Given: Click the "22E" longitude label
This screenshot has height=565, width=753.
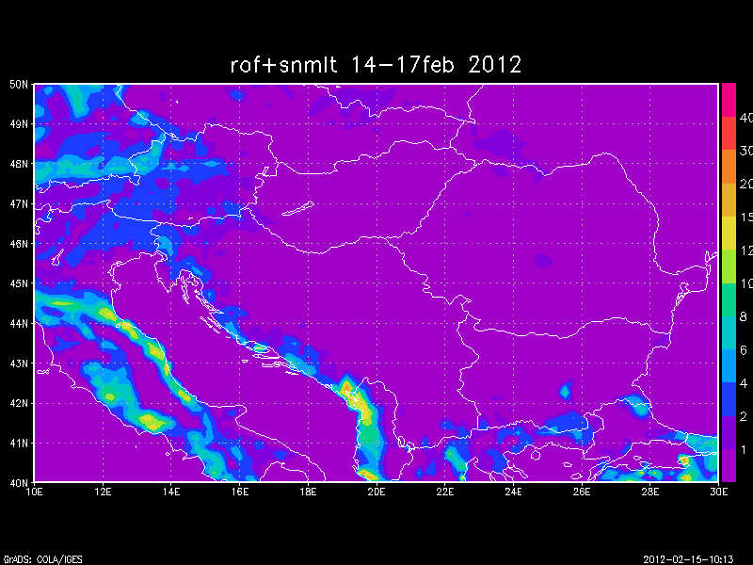Looking at the screenshot, I should [444, 492].
